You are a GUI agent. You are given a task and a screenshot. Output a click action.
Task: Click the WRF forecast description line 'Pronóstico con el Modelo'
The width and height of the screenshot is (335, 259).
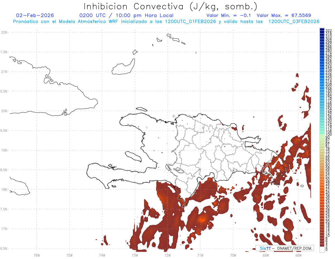(166, 22)
